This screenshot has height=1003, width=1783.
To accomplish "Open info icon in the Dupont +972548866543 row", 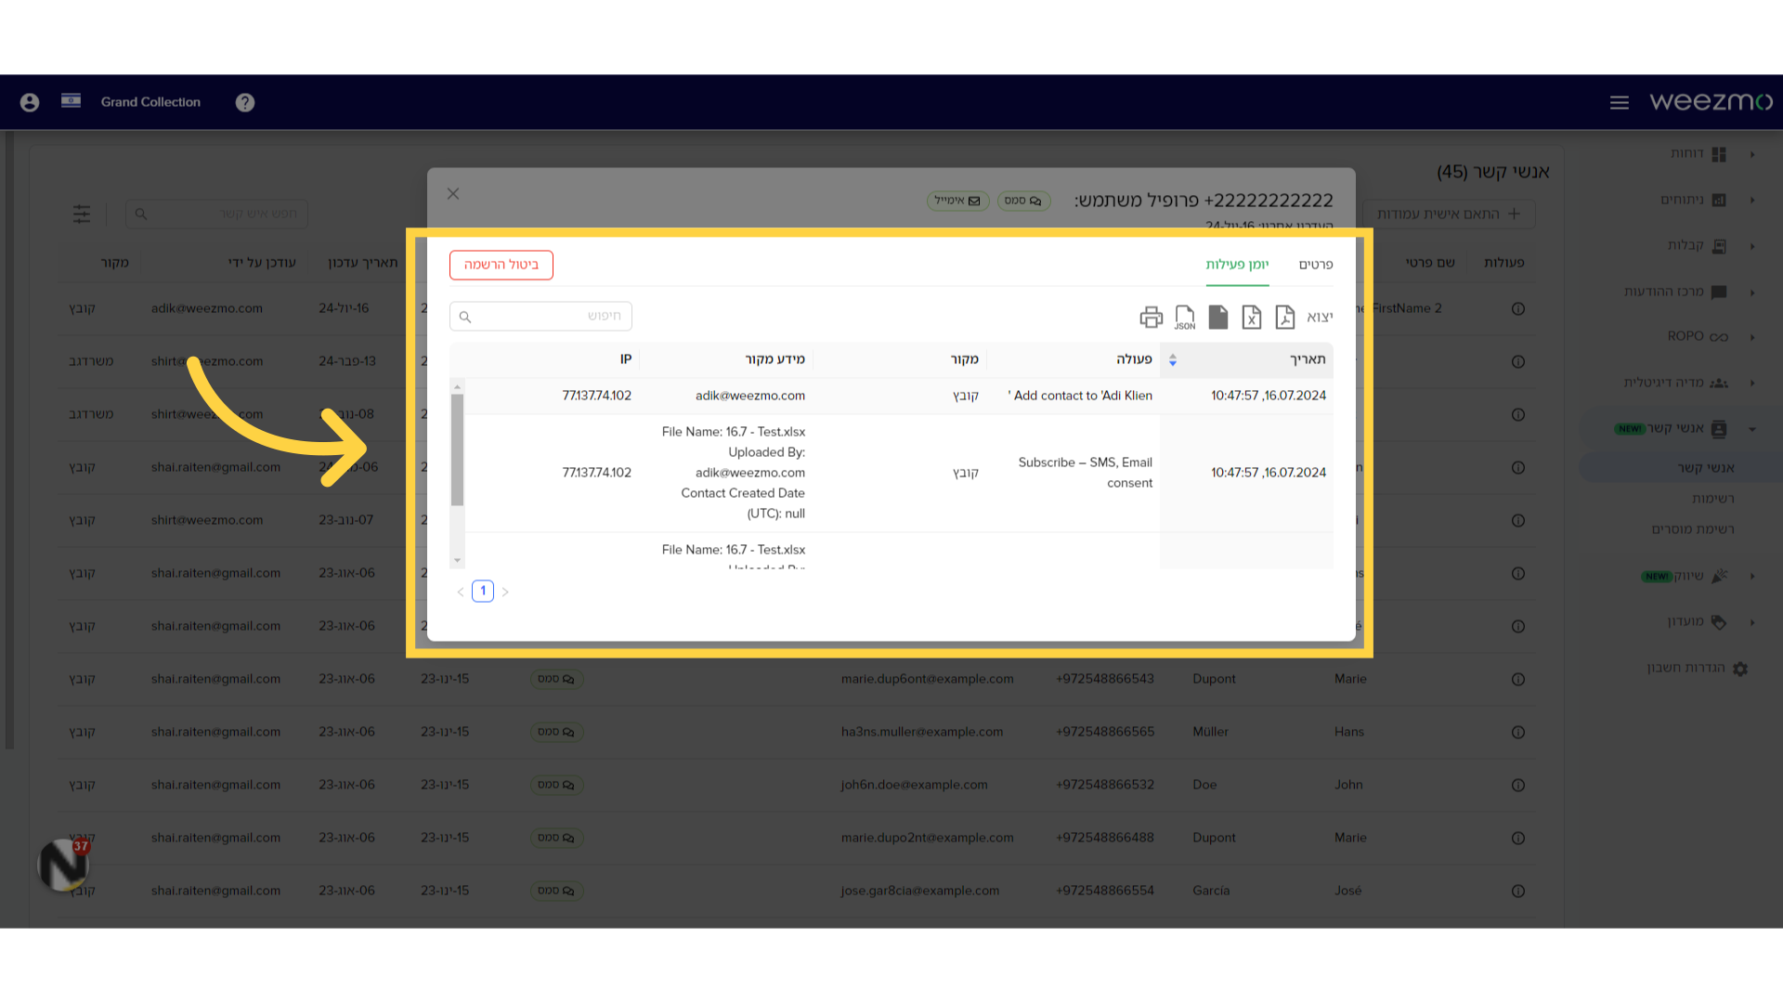I will point(1518,680).
